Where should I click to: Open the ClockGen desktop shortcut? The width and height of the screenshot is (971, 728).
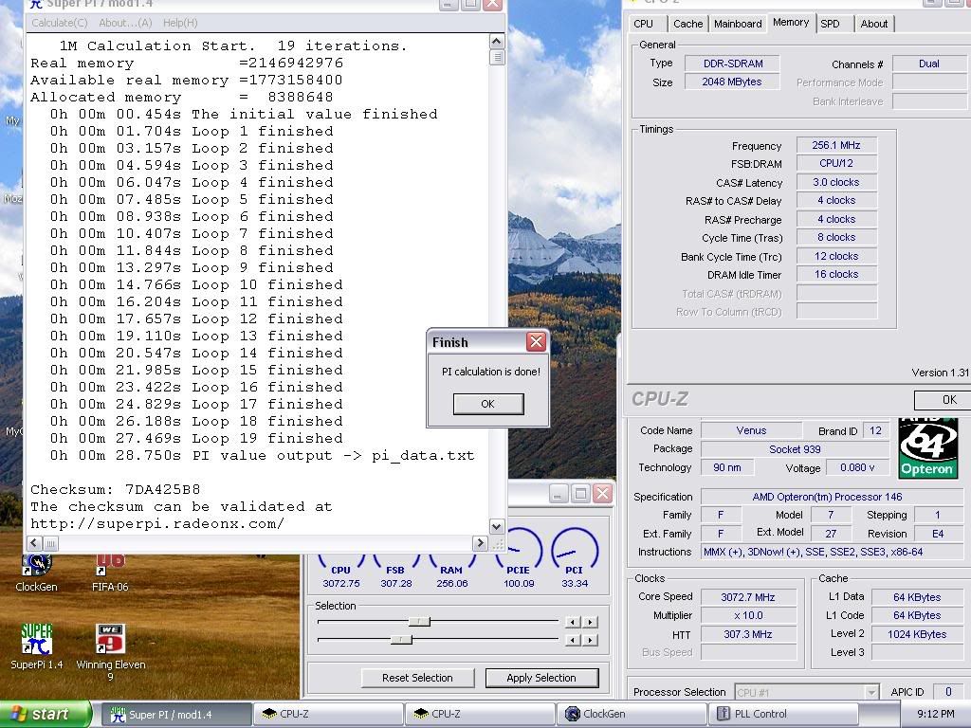click(x=37, y=573)
